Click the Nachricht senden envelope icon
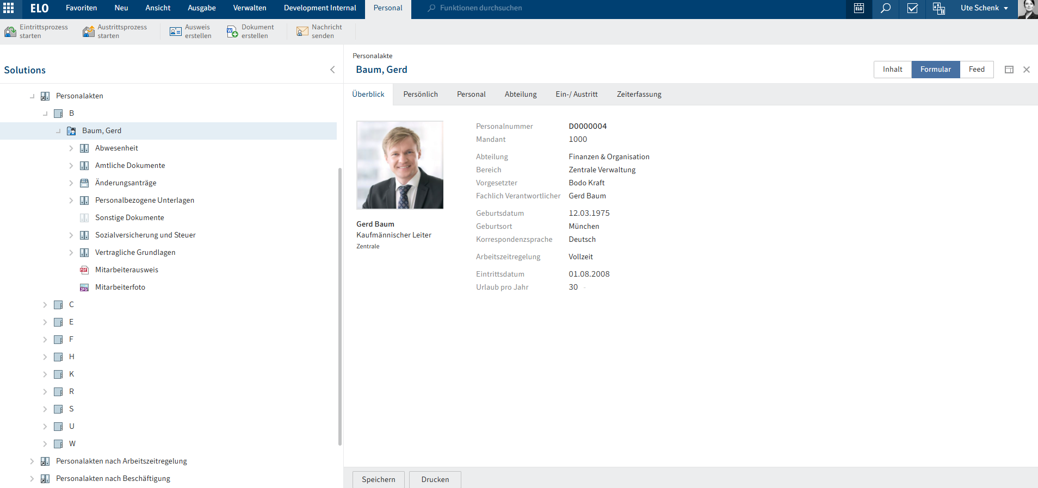This screenshot has width=1038, height=488. [x=302, y=32]
